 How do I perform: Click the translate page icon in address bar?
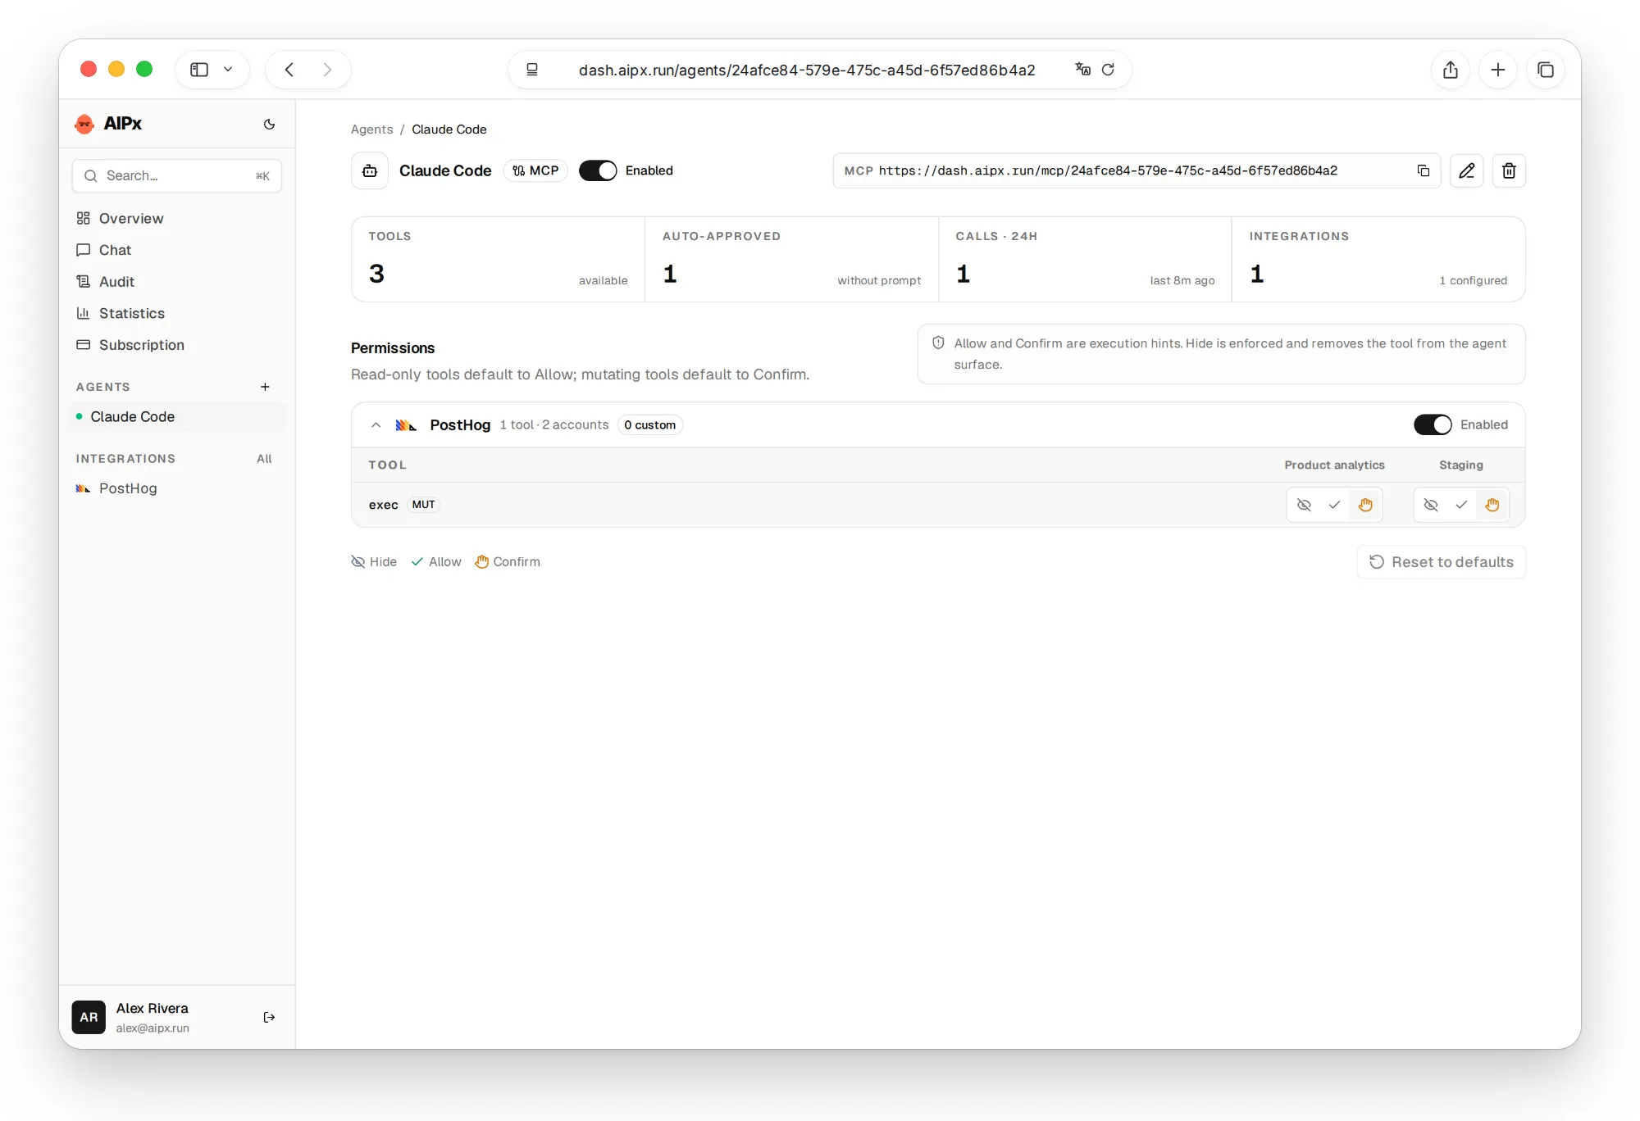click(1082, 70)
